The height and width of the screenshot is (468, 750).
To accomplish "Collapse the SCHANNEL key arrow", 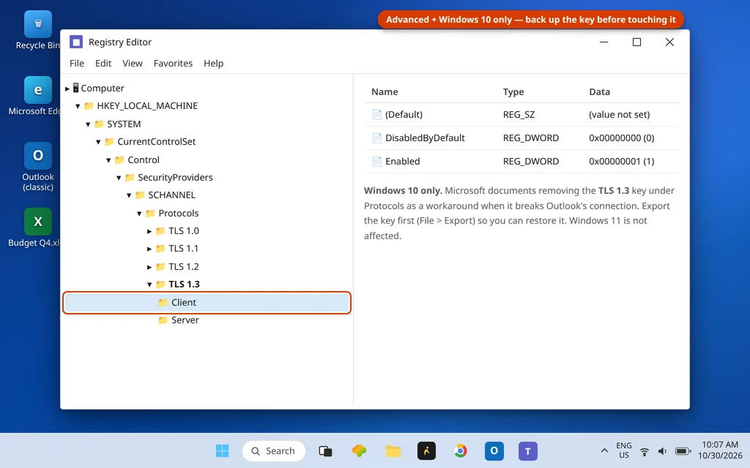I will tap(129, 195).
